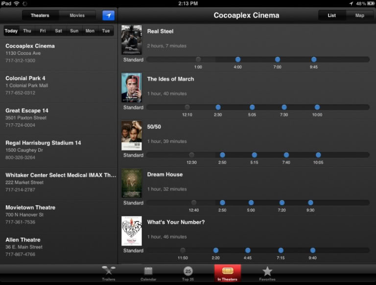376x285 pixels.
Task: Tap the battery indicator in status bar
Action: pos(371,3)
